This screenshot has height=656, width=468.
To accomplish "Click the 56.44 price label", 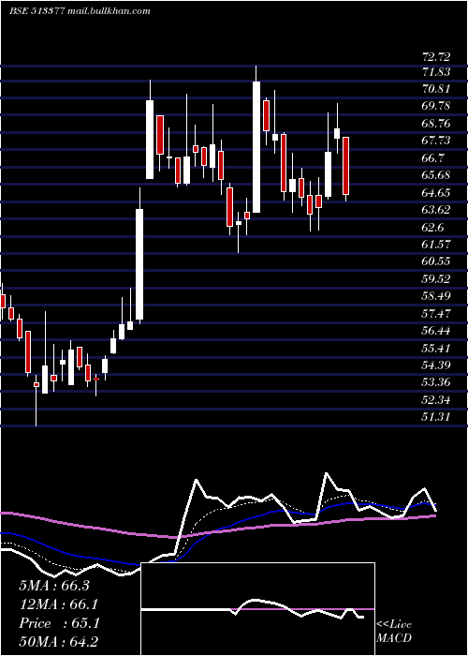I will [x=436, y=331].
